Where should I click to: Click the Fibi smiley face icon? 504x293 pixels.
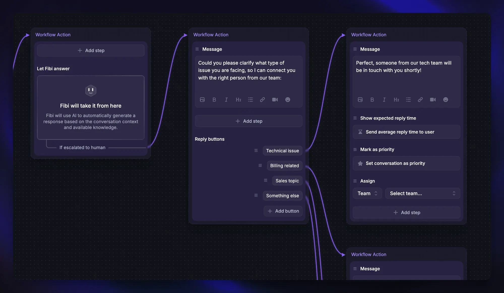(91, 90)
